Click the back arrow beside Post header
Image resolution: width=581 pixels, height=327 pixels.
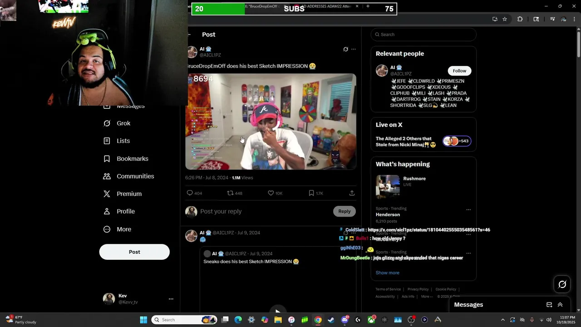tap(190, 35)
